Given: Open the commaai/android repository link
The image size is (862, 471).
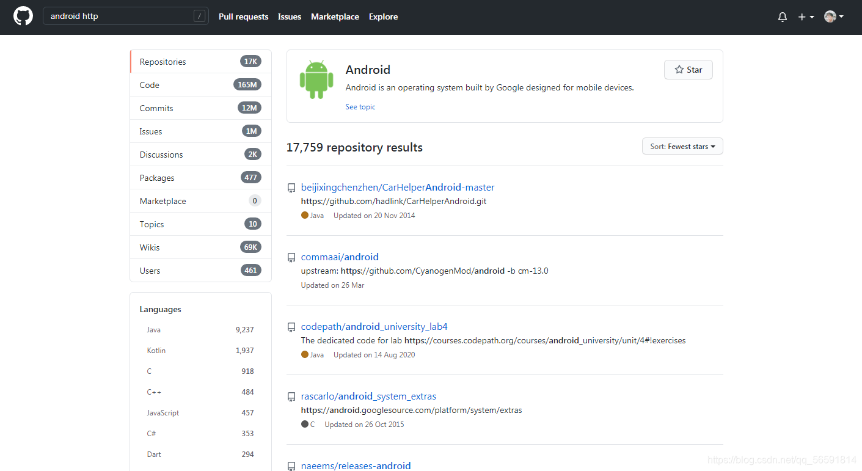Looking at the screenshot, I should pos(340,257).
